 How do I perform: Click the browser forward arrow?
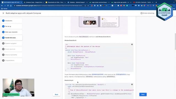point(5,5)
